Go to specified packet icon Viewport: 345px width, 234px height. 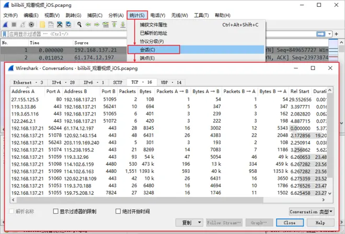[x=106, y=25]
